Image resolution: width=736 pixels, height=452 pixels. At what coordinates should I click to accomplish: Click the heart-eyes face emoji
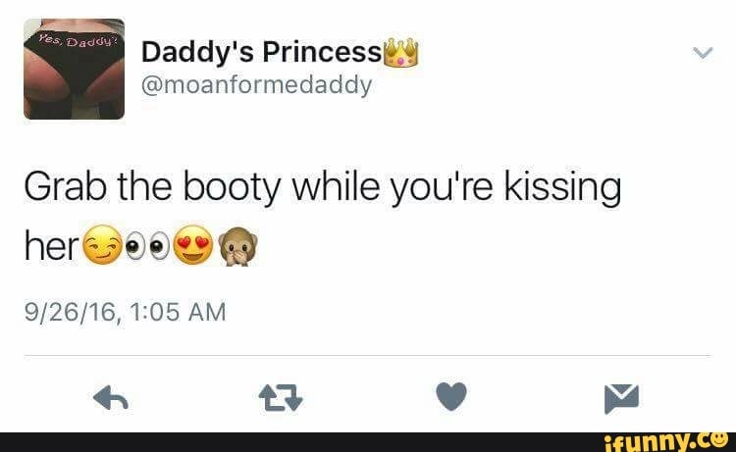click(x=193, y=245)
